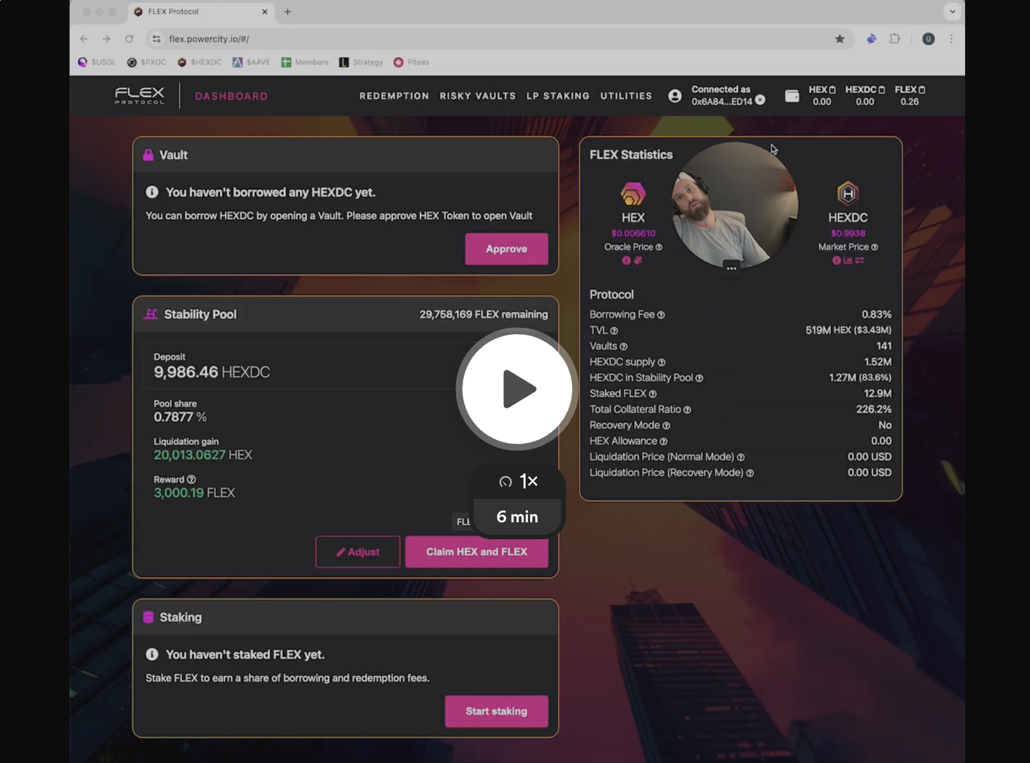The height and width of the screenshot is (763, 1030).
Task: Click the blue extension icon in the toolbar
Action: [x=871, y=39]
